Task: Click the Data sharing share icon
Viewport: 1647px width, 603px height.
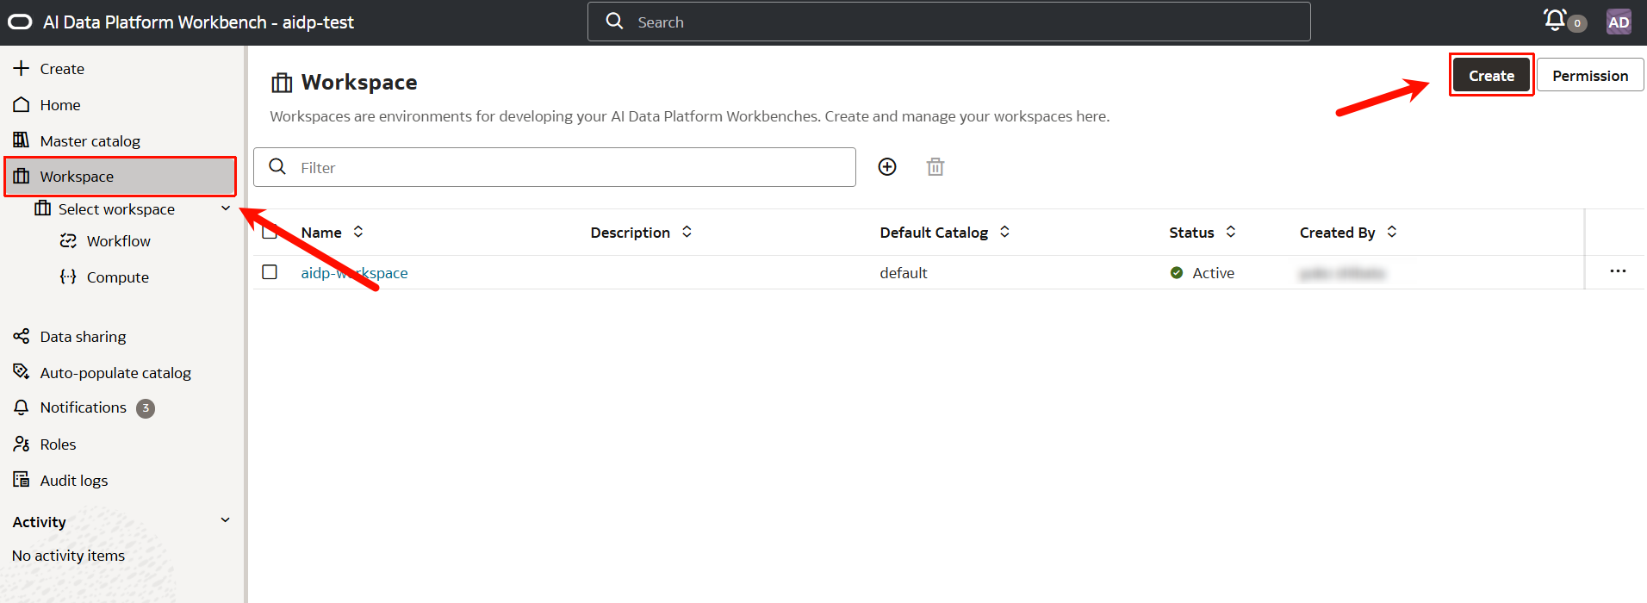Action: [x=22, y=336]
